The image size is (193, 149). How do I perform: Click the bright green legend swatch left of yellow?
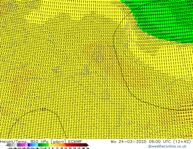click(47, 145)
